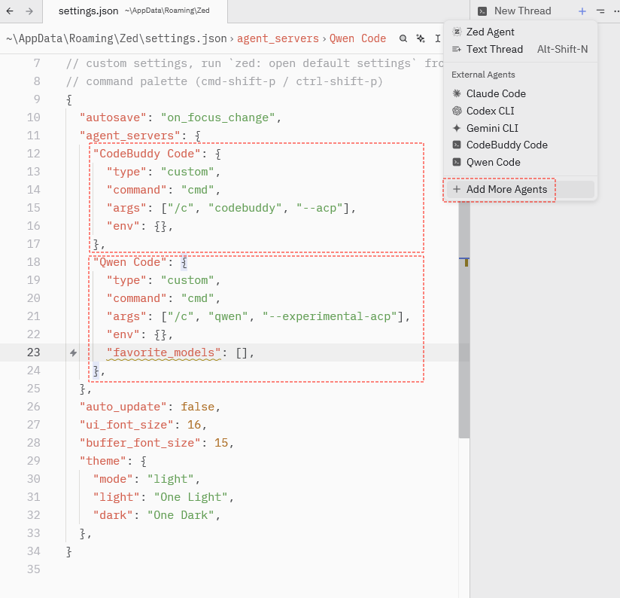
Task: Click Add More Agents
Action: [521, 189]
